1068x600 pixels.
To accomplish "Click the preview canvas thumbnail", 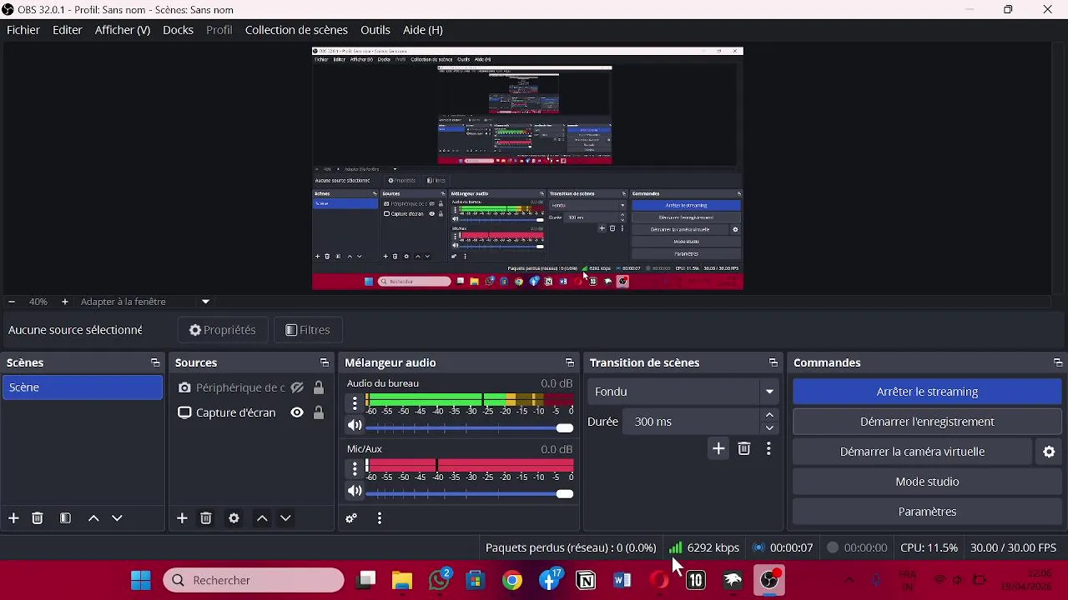I will click(527, 168).
